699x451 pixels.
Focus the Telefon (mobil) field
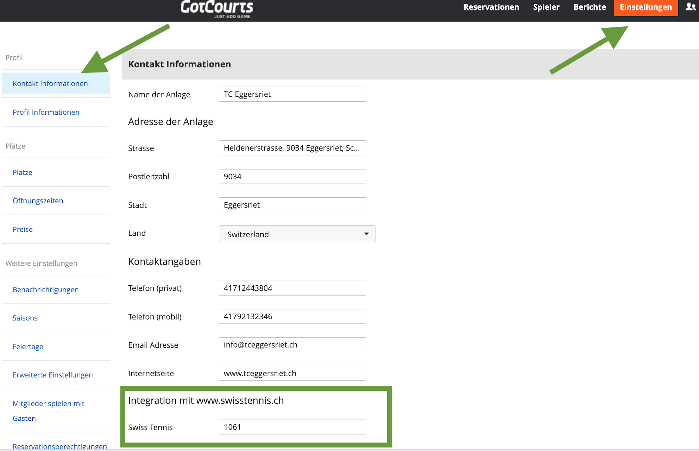coord(292,316)
